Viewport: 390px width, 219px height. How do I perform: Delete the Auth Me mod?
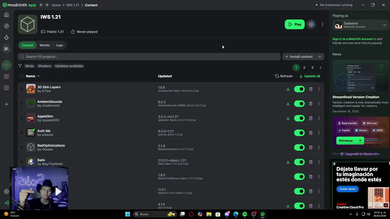[x=311, y=133]
